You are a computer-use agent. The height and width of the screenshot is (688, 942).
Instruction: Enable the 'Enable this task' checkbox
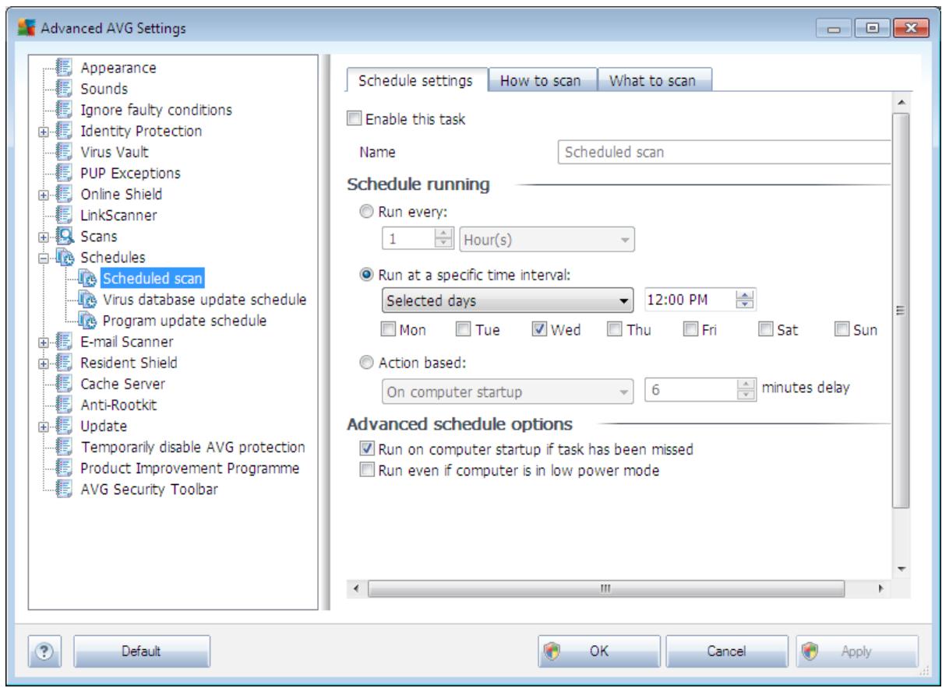(x=354, y=120)
